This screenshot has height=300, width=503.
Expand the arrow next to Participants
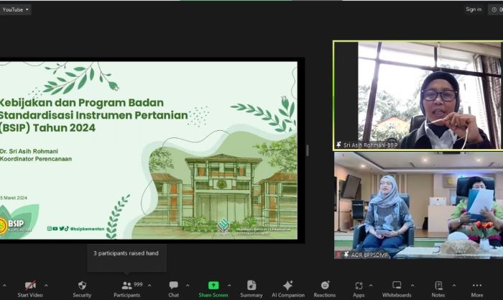[149, 285]
